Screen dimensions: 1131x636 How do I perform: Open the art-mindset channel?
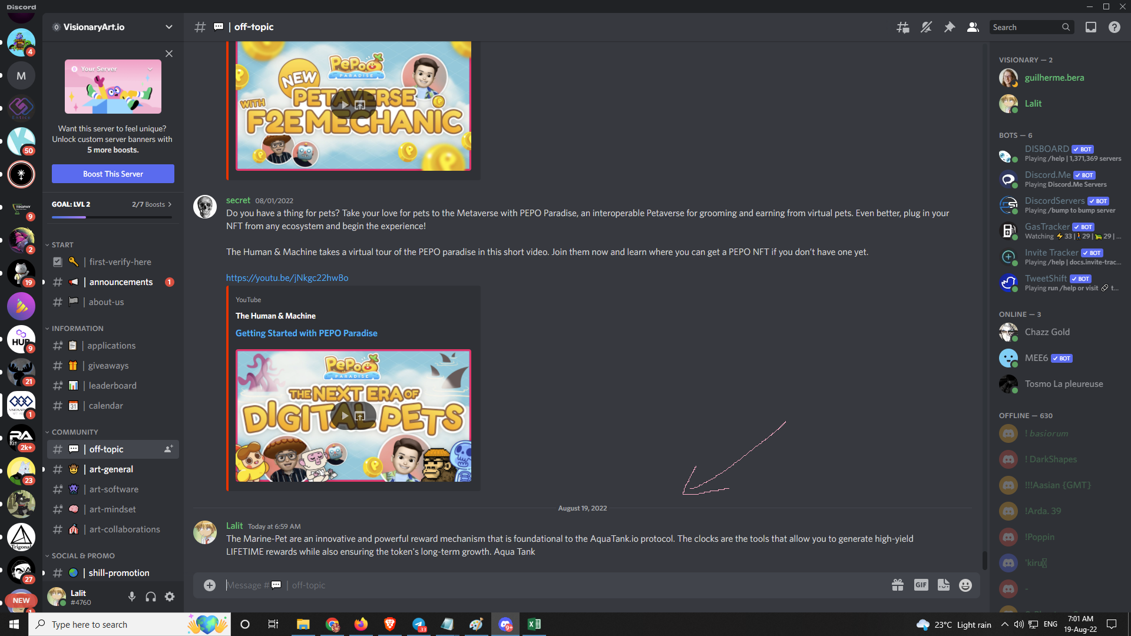pyautogui.click(x=113, y=509)
